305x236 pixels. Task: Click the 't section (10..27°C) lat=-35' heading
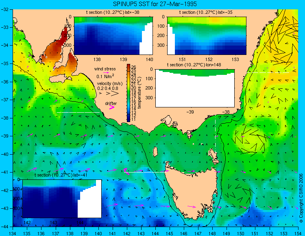pos(206,13)
